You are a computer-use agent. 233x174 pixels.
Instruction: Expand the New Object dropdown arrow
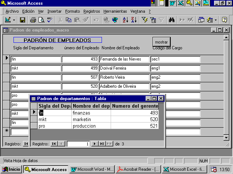(216, 20)
